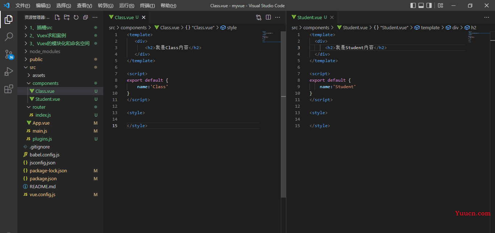
Task: Toggle secondary side bar layout button
Action: 429,5
